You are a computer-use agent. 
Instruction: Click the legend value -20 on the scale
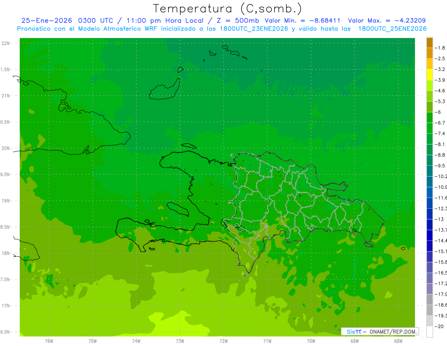(x=439, y=326)
